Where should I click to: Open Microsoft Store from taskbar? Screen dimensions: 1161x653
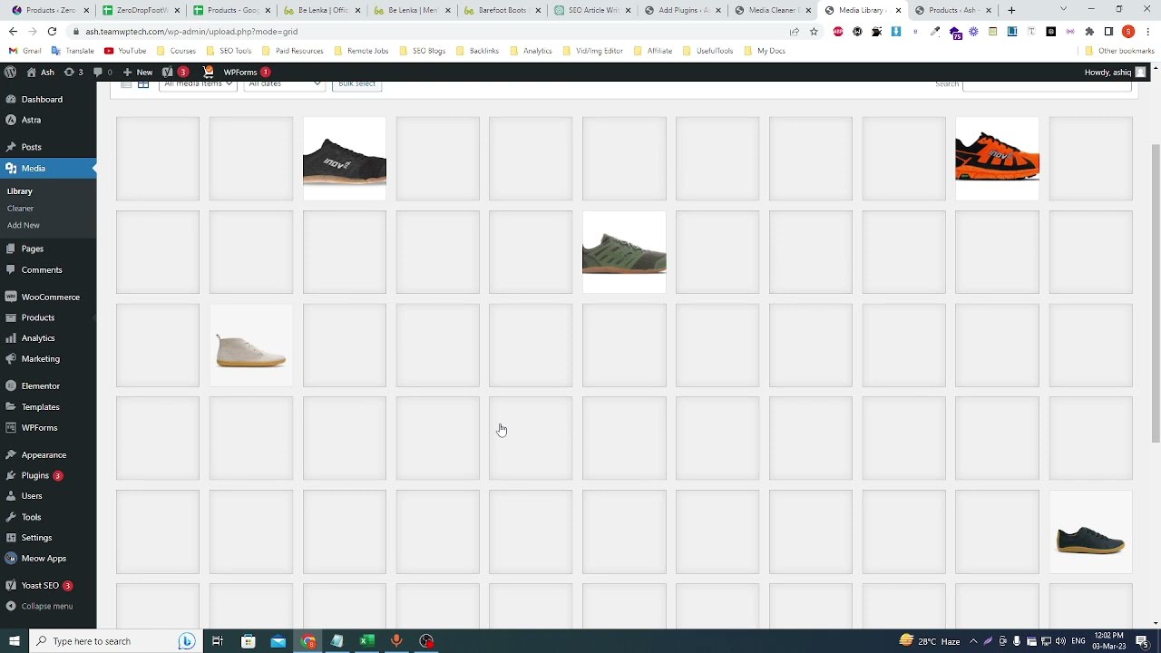pyautogui.click(x=248, y=641)
